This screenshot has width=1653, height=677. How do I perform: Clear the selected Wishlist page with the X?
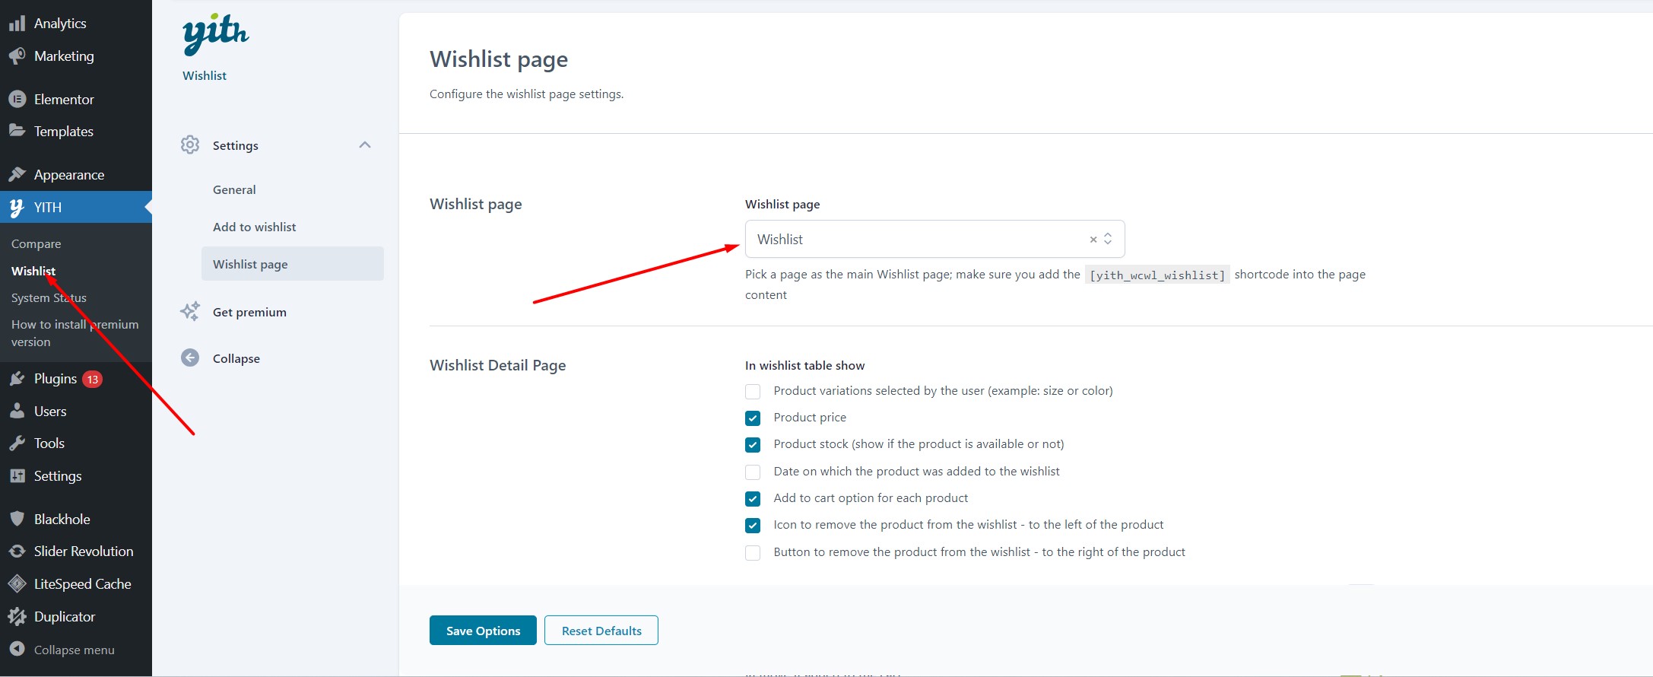tap(1093, 240)
